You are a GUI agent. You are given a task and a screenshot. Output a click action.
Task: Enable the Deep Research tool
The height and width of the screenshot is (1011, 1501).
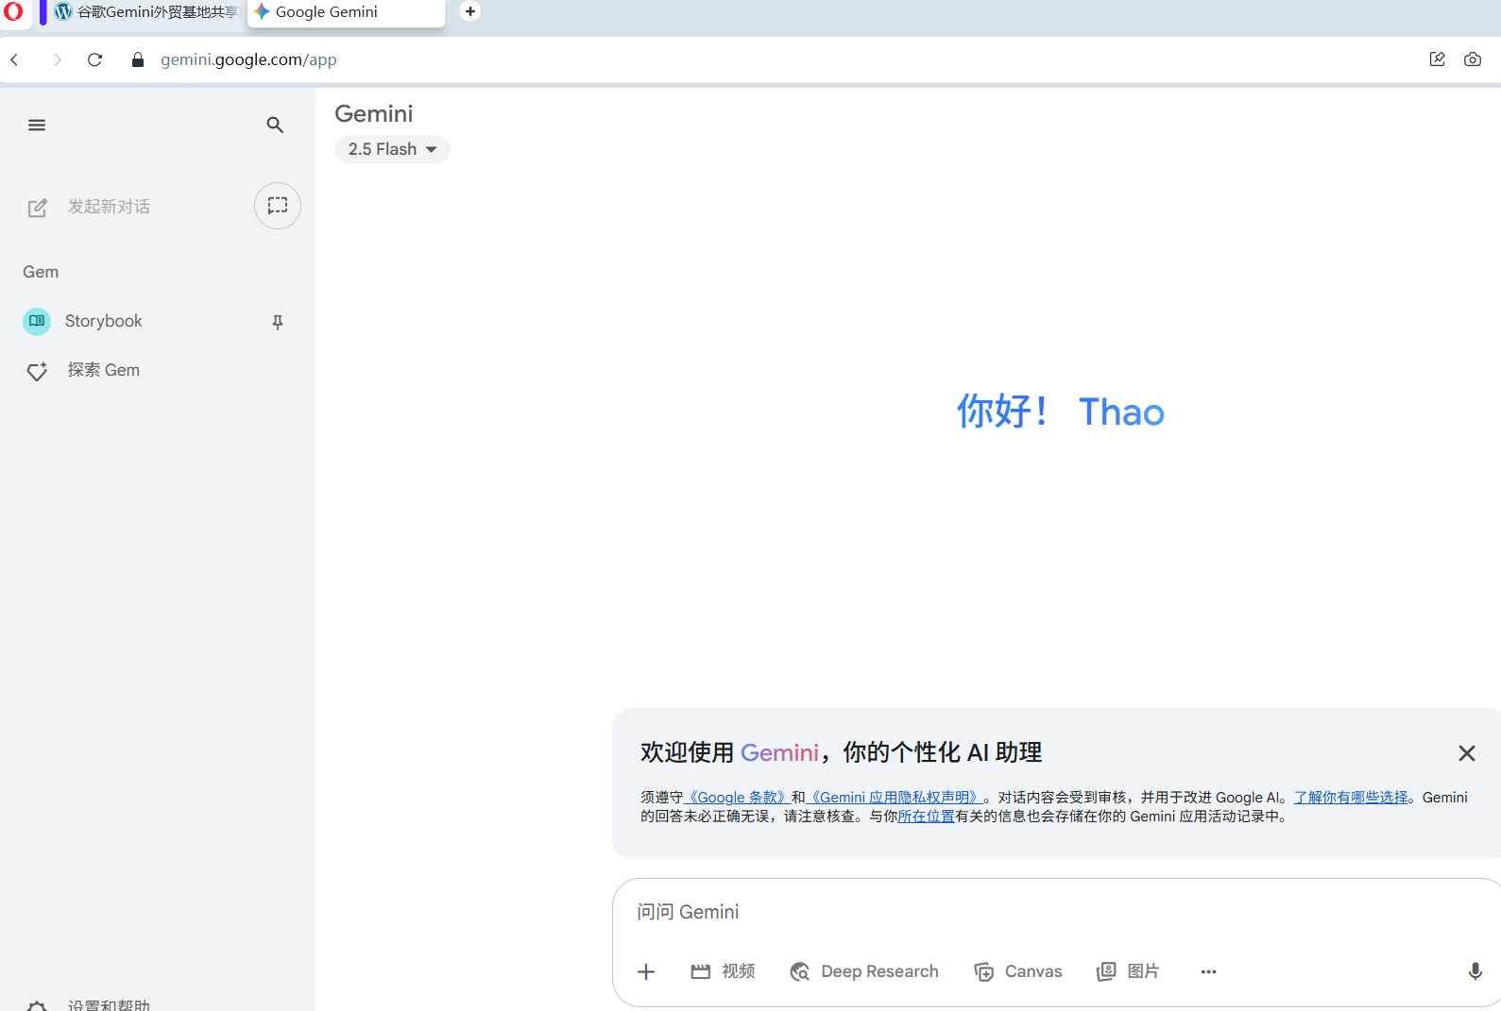[864, 971]
